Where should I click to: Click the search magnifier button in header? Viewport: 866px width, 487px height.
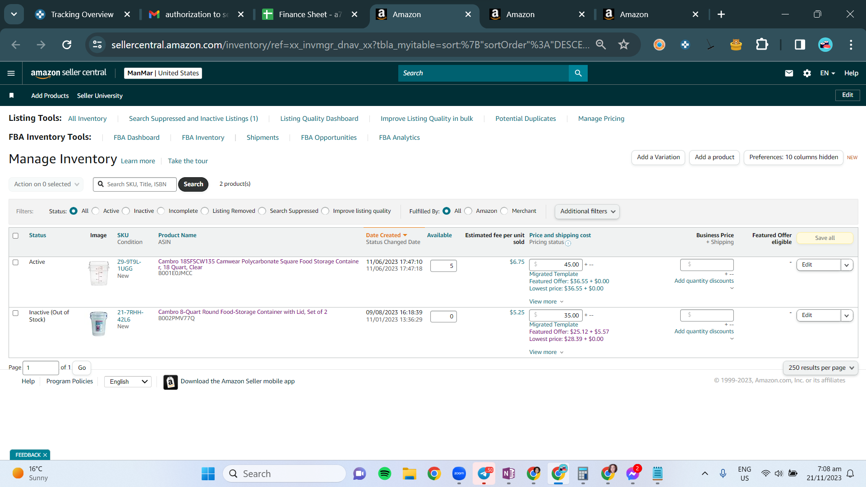point(578,73)
